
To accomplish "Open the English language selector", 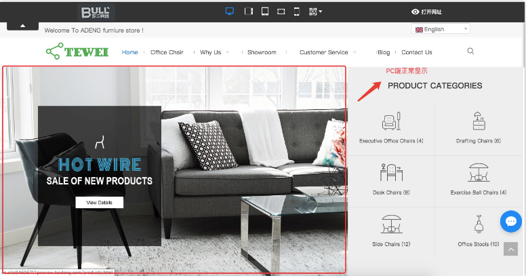I will click(441, 29).
